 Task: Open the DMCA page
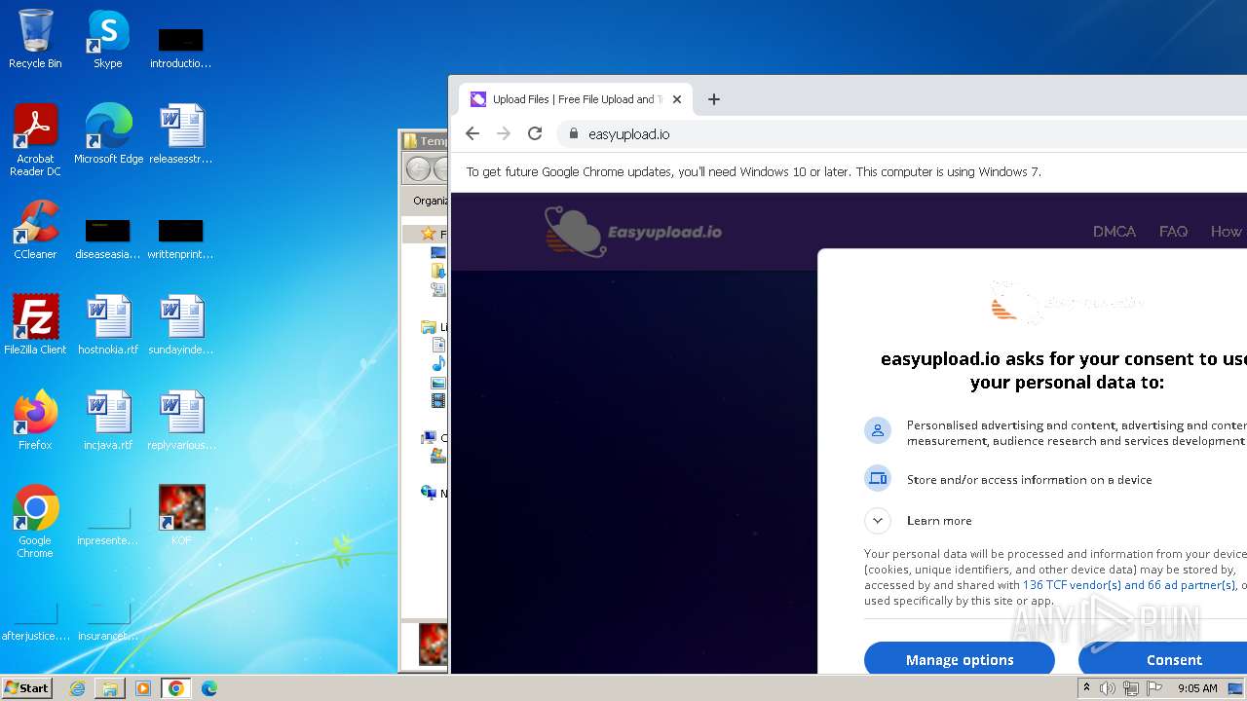[1115, 232]
